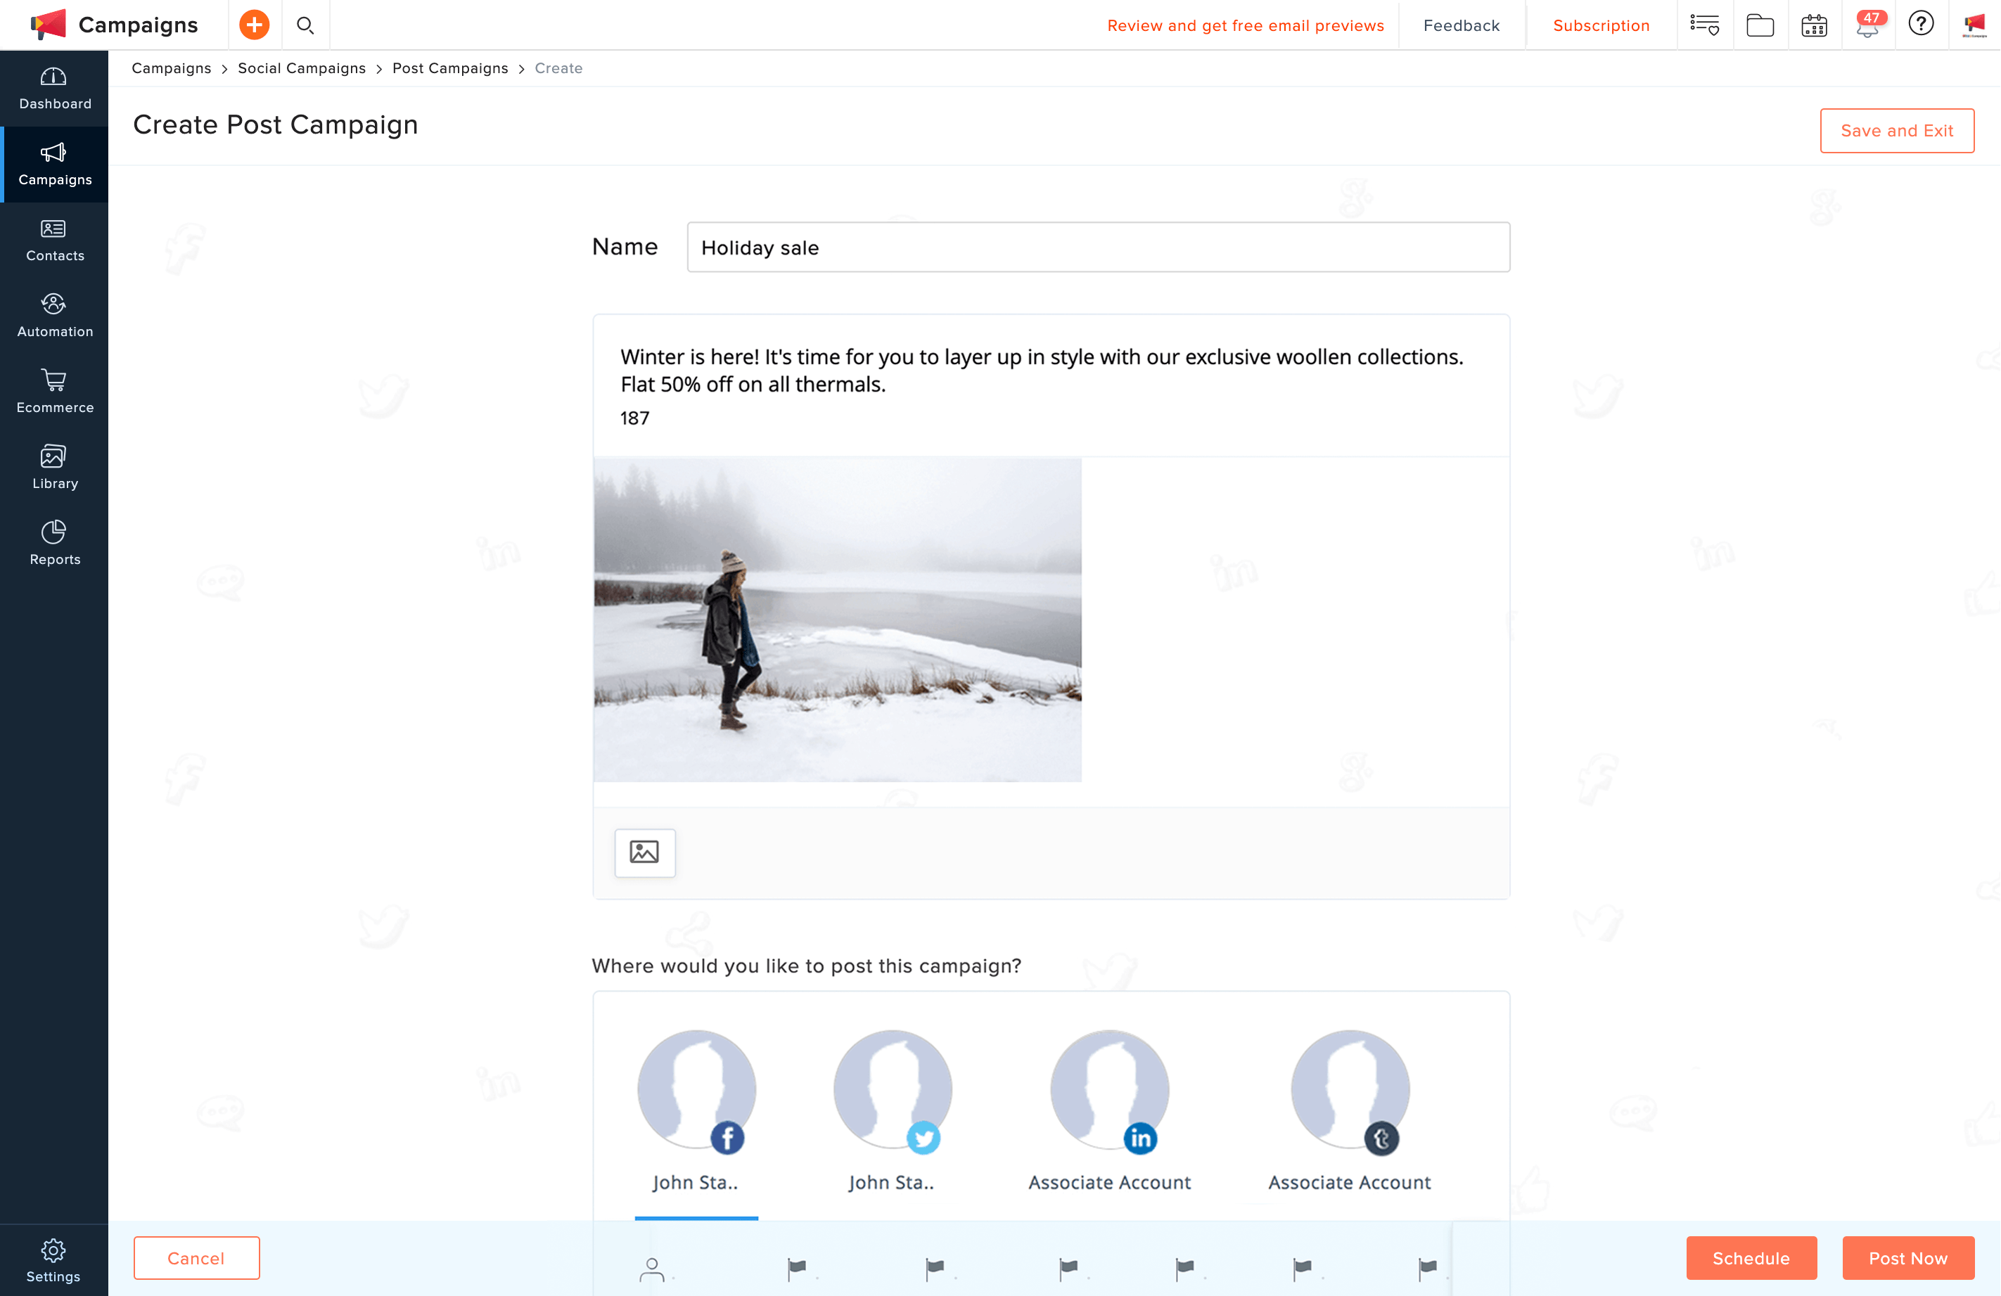Image resolution: width=2001 pixels, height=1296 pixels.
Task: Click the Post Now button
Action: [x=1907, y=1257]
